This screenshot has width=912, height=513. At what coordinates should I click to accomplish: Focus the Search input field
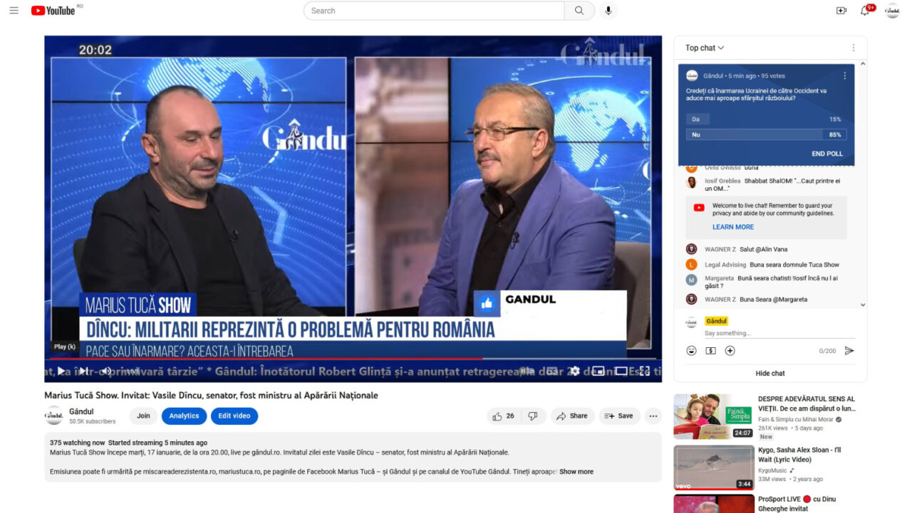[434, 11]
